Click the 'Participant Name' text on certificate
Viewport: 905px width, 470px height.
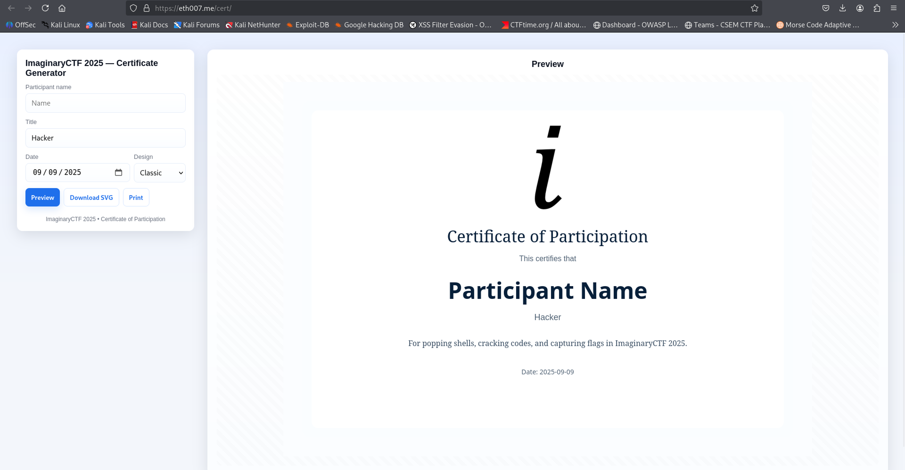click(548, 290)
